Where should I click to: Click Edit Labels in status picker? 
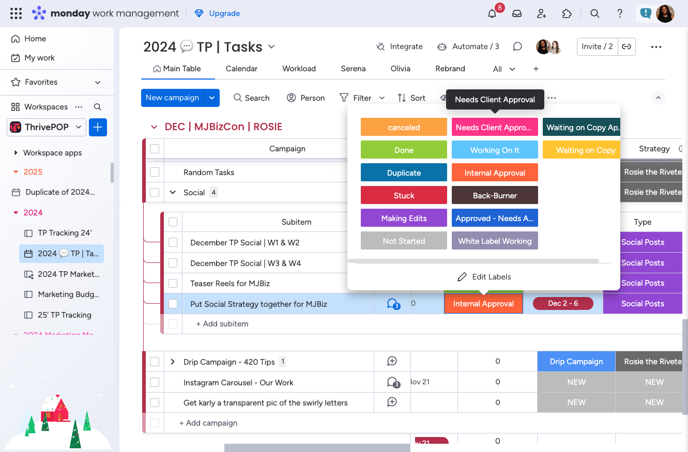pos(484,277)
